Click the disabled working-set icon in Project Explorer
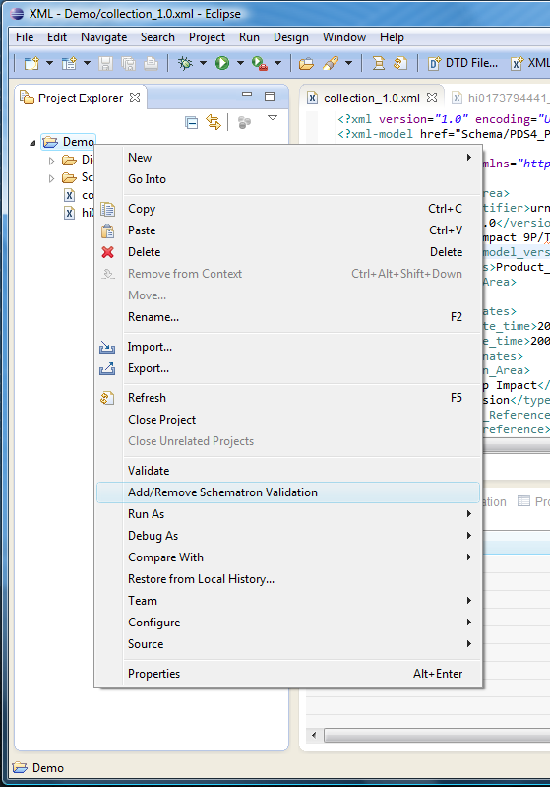 coord(244,122)
